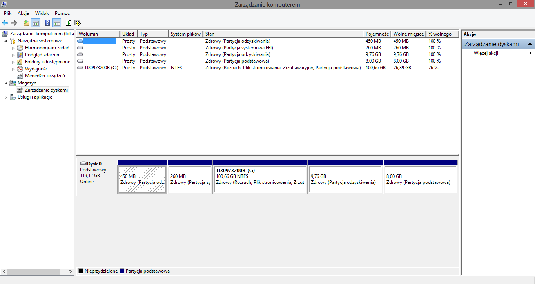535x284 pixels.
Task: Expand the Podgląd zdarzeń node
Action: [x=13, y=55]
